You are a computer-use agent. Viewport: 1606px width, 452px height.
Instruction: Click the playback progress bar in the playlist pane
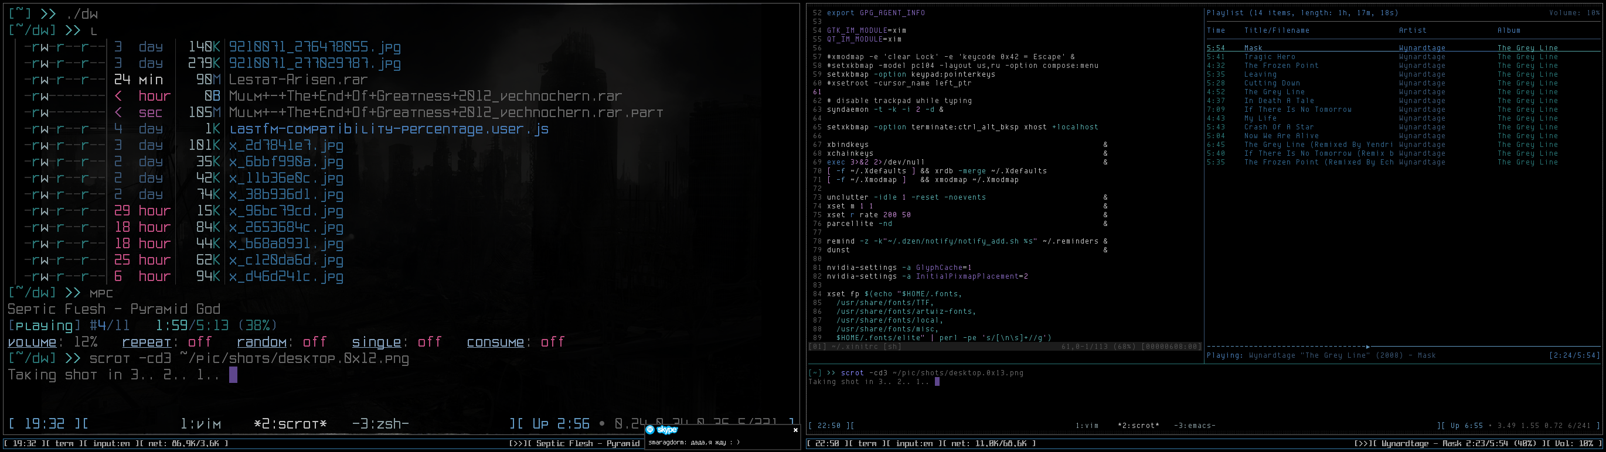[x=1403, y=346]
